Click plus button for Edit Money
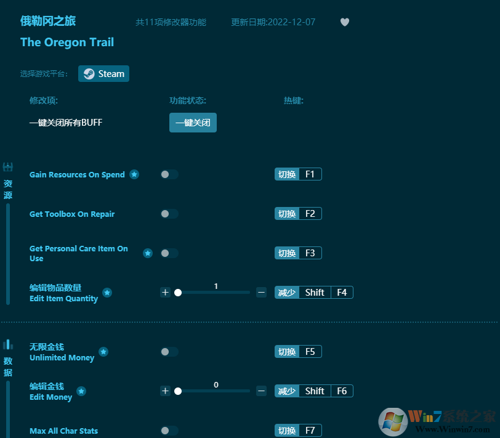The image size is (500, 438). tap(165, 391)
